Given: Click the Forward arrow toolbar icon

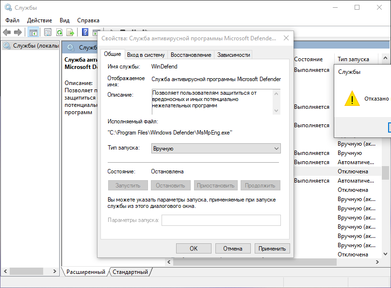Looking at the screenshot, I should pyautogui.click(x=18, y=32).
